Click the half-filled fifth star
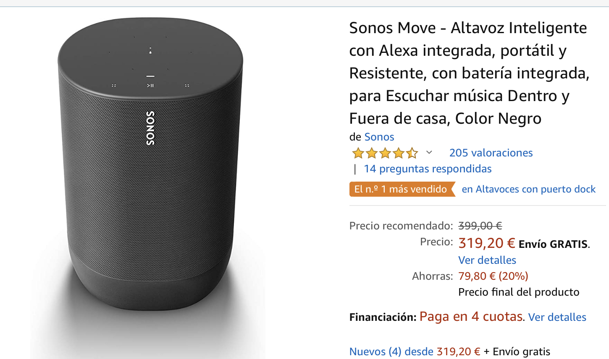Image resolution: width=609 pixels, height=359 pixels. pyautogui.click(x=412, y=153)
